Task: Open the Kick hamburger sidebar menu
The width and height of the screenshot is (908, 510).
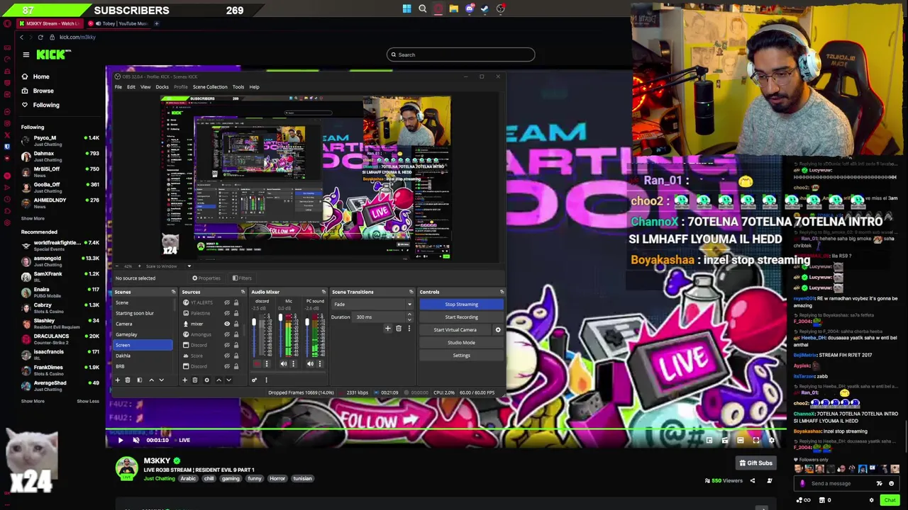Action: (26, 55)
